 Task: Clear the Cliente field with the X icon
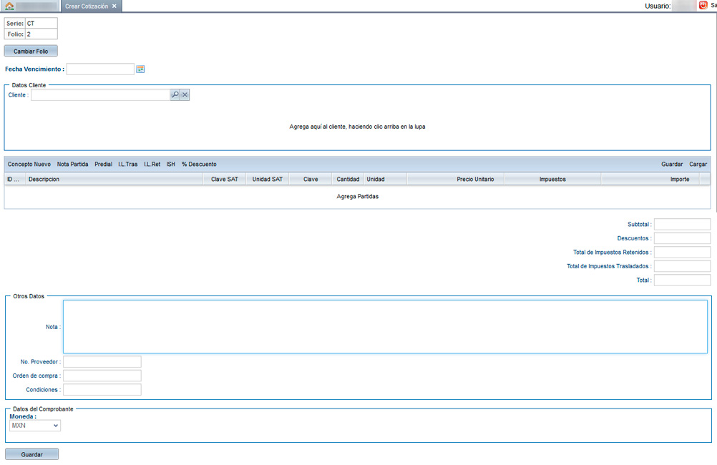pos(185,95)
